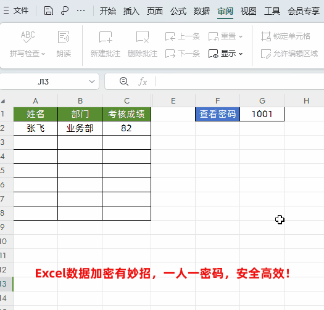Click the cell containing 张飞
324x310 pixels.
click(36, 128)
